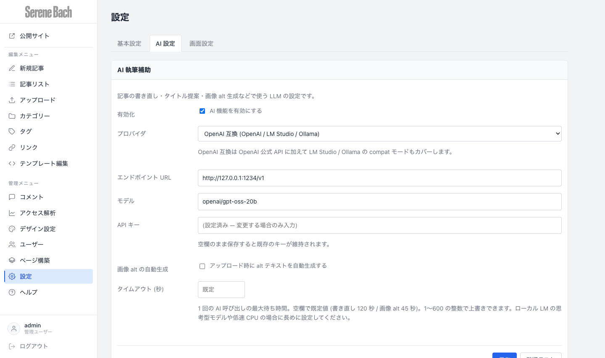Click ログアウト at the sidebar bottom
The image size is (605, 358).
tap(34, 346)
